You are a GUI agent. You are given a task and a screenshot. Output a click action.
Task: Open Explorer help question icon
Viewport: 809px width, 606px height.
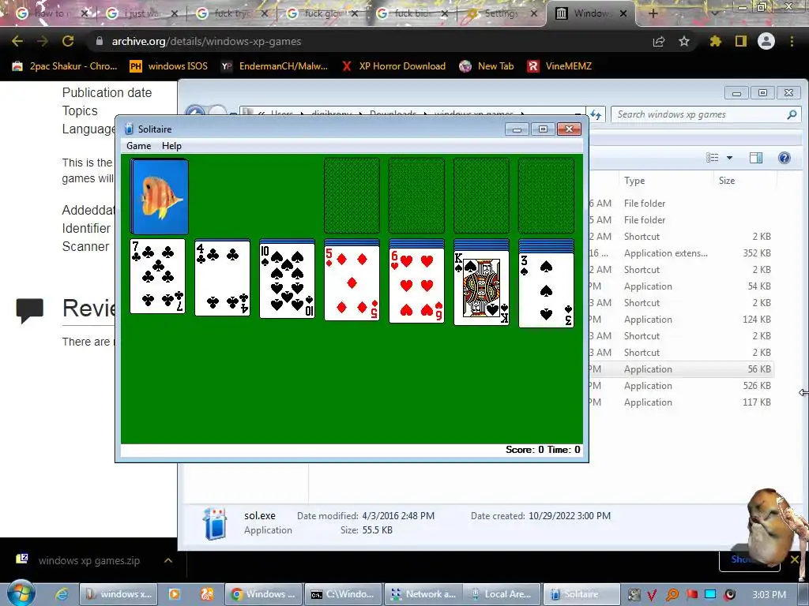tap(785, 158)
